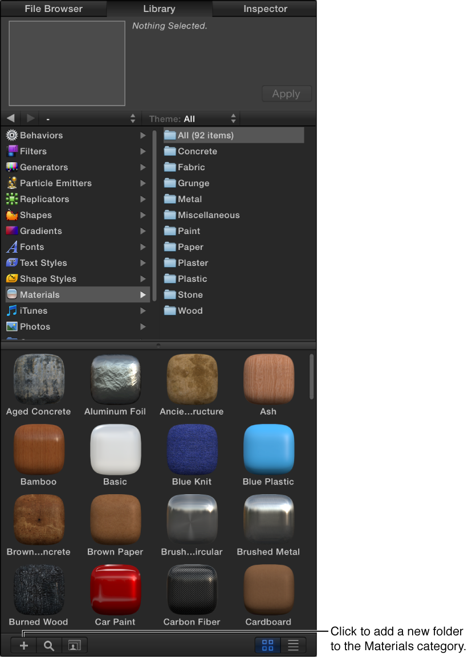Select the Car Paint material thumbnail
The height and width of the screenshot is (657, 472).
pyautogui.click(x=115, y=589)
